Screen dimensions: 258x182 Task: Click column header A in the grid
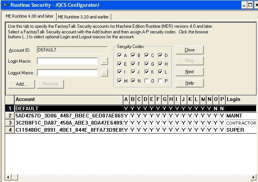tap(126, 99)
